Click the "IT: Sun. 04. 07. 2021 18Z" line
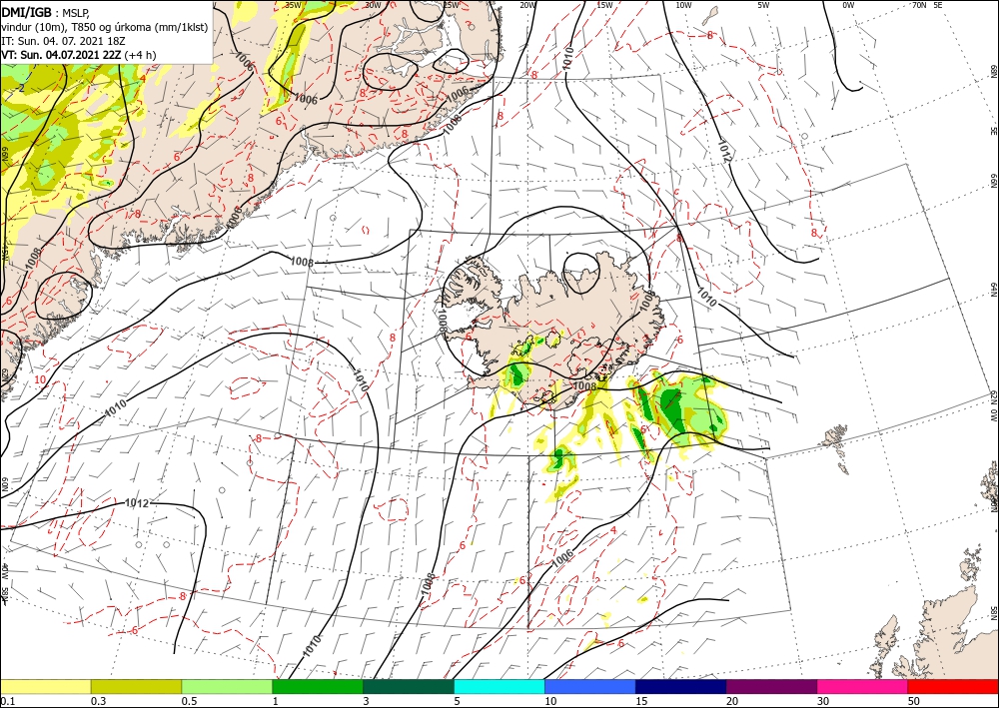 (x=63, y=41)
